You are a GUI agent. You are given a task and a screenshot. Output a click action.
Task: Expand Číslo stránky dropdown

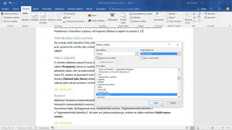(x=182, y=21)
